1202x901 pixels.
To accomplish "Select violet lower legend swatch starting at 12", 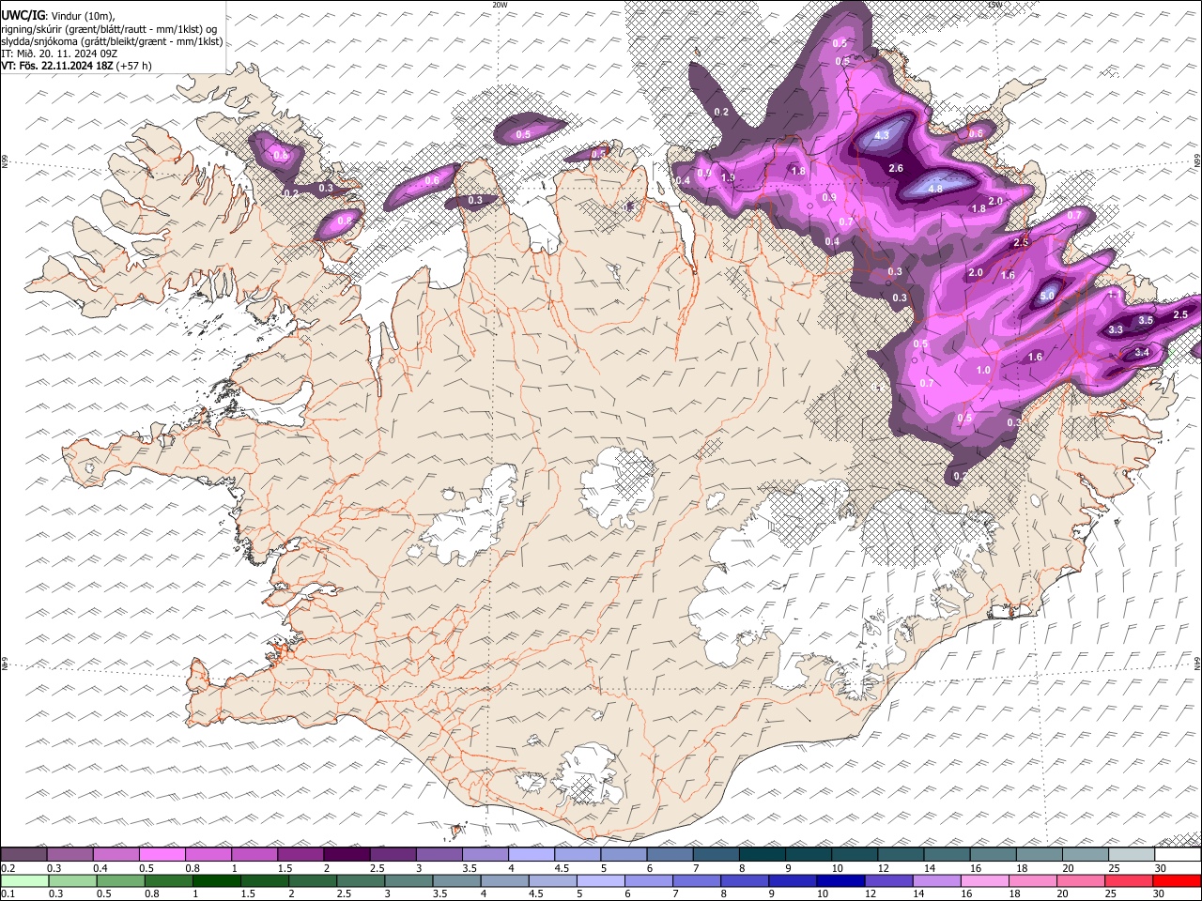I will [887, 881].
